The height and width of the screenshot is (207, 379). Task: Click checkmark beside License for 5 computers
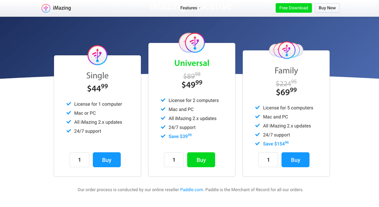pyautogui.click(x=257, y=107)
